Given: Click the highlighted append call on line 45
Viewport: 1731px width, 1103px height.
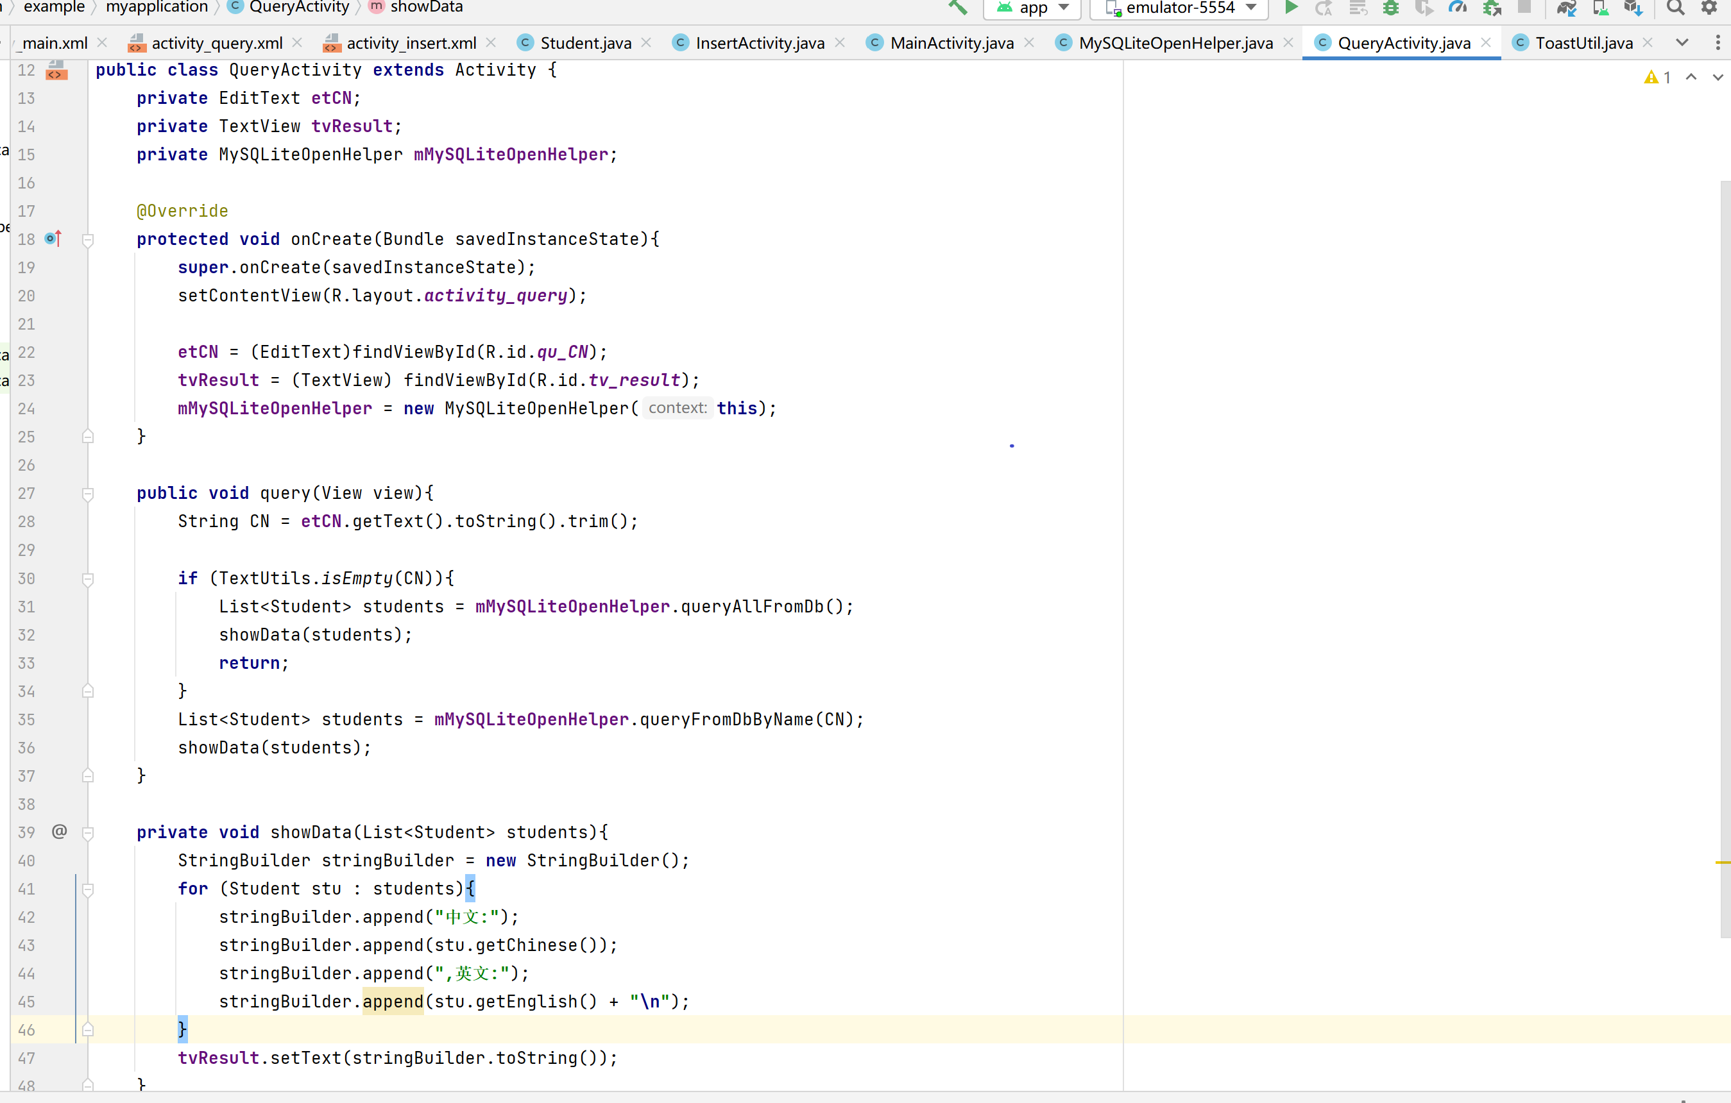Looking at the screenshot, I should pyautogui.click(x=393, y=1001).
